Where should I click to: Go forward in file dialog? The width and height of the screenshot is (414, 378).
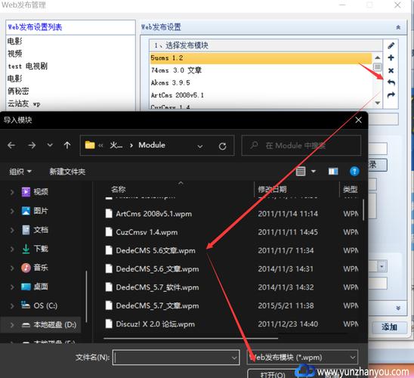(32, 145)
